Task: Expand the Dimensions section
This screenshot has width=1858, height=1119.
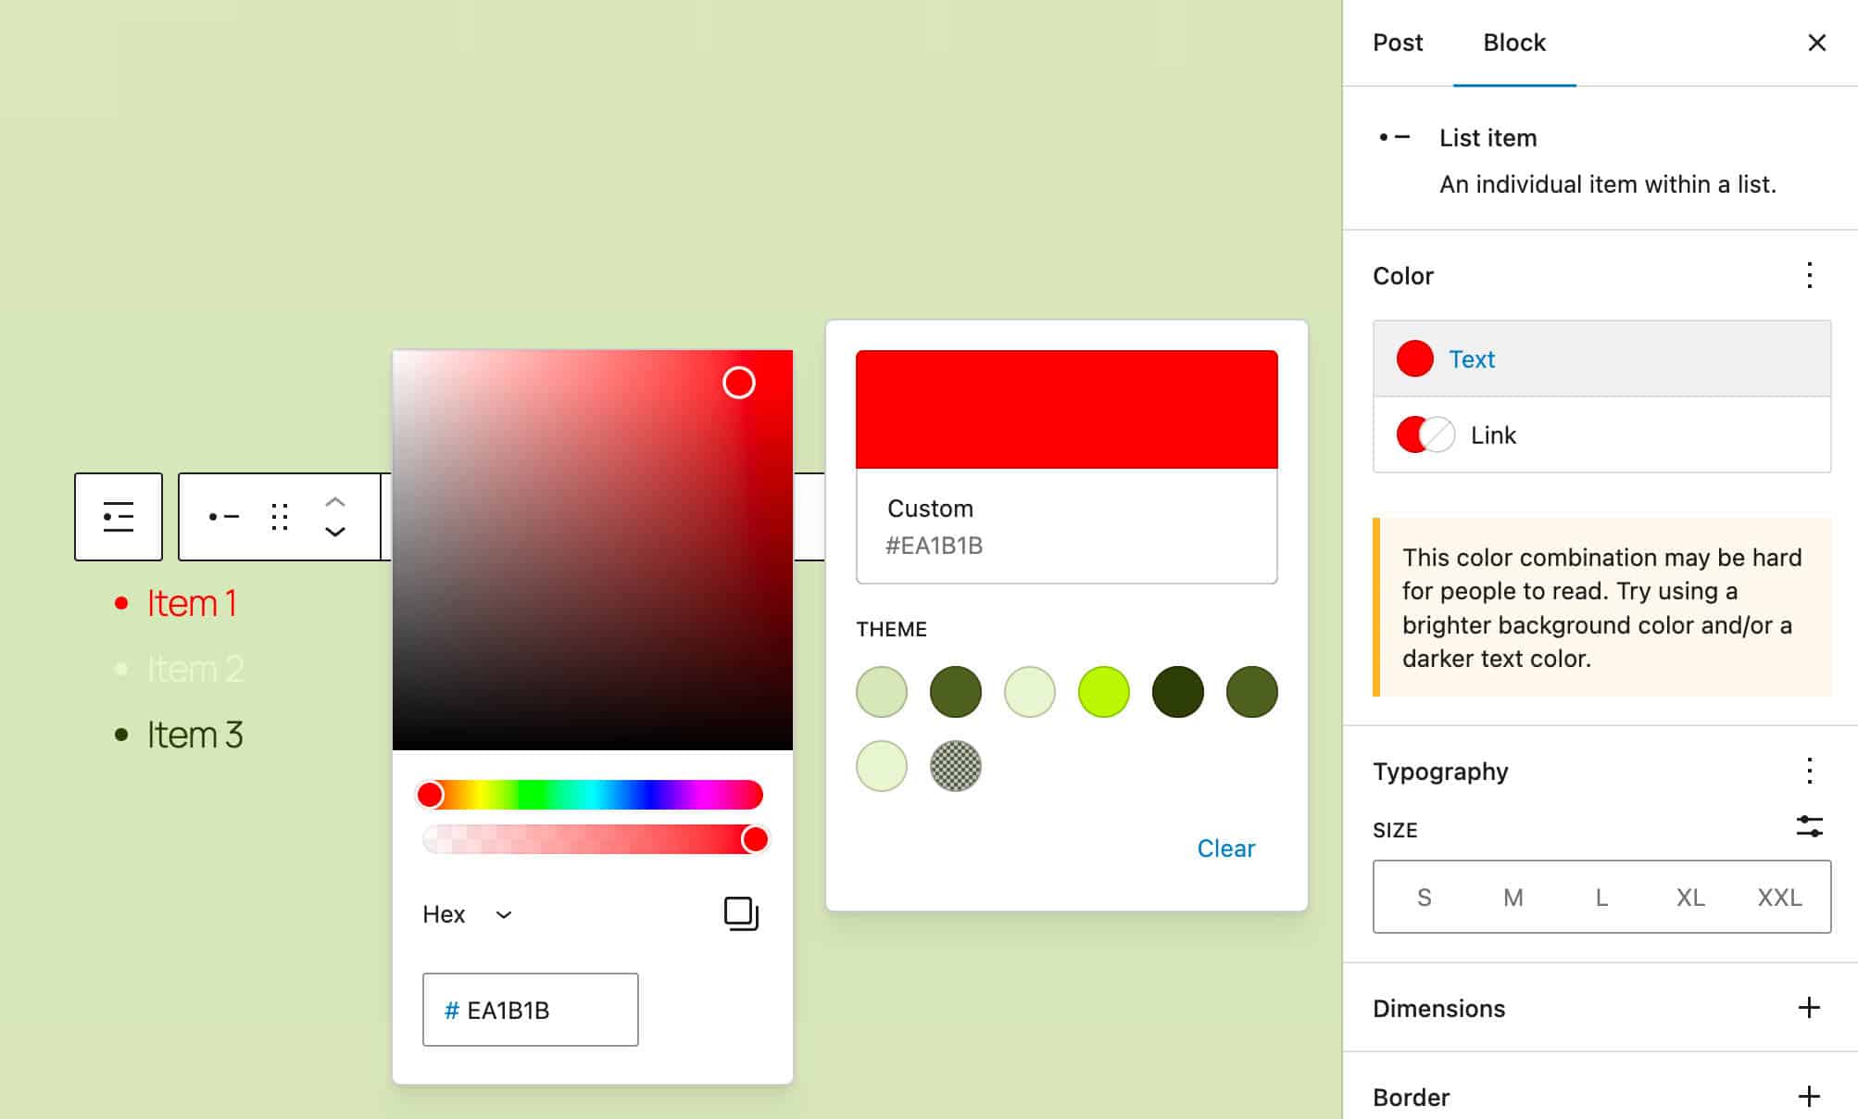Action: click(x=1808, y=1008)
